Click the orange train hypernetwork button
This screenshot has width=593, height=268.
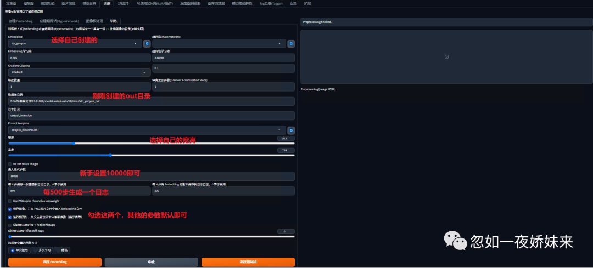tap(248, 262)
